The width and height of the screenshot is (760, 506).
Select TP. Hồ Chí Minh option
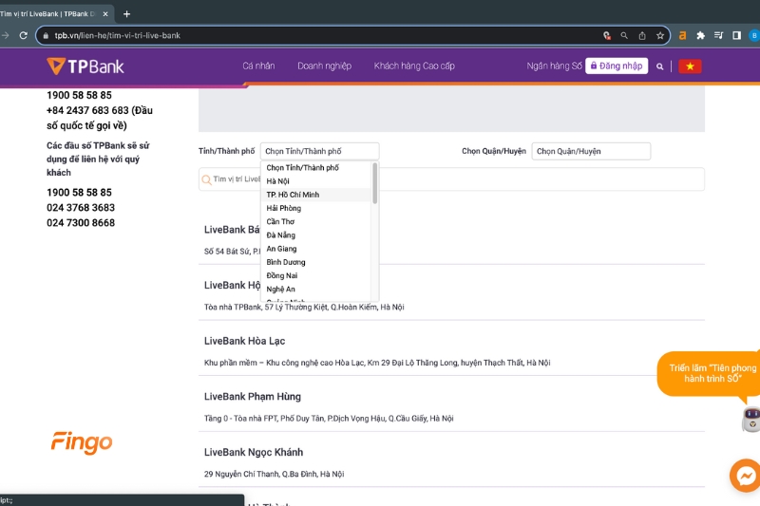pyautogui.click(x=316, y=195)
